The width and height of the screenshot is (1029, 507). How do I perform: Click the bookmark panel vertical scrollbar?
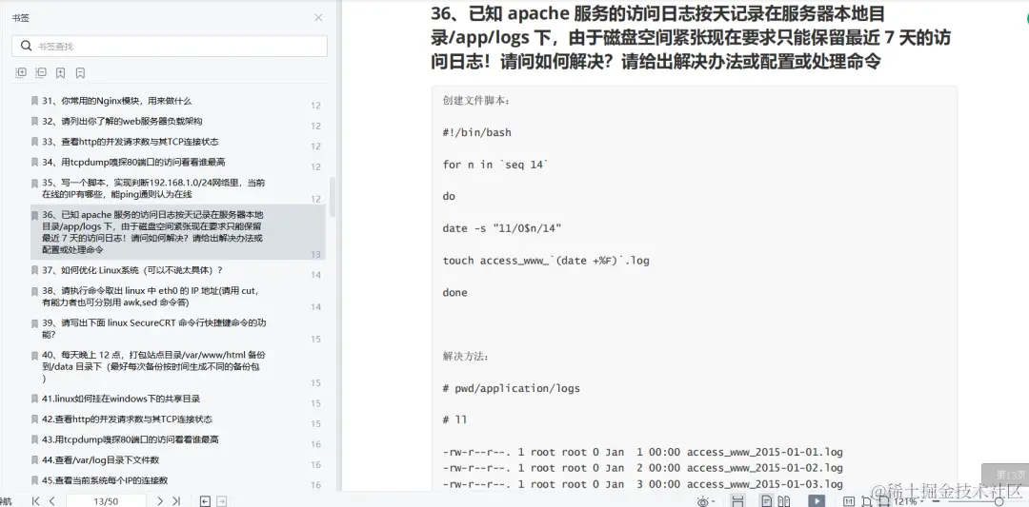[333, 197]
